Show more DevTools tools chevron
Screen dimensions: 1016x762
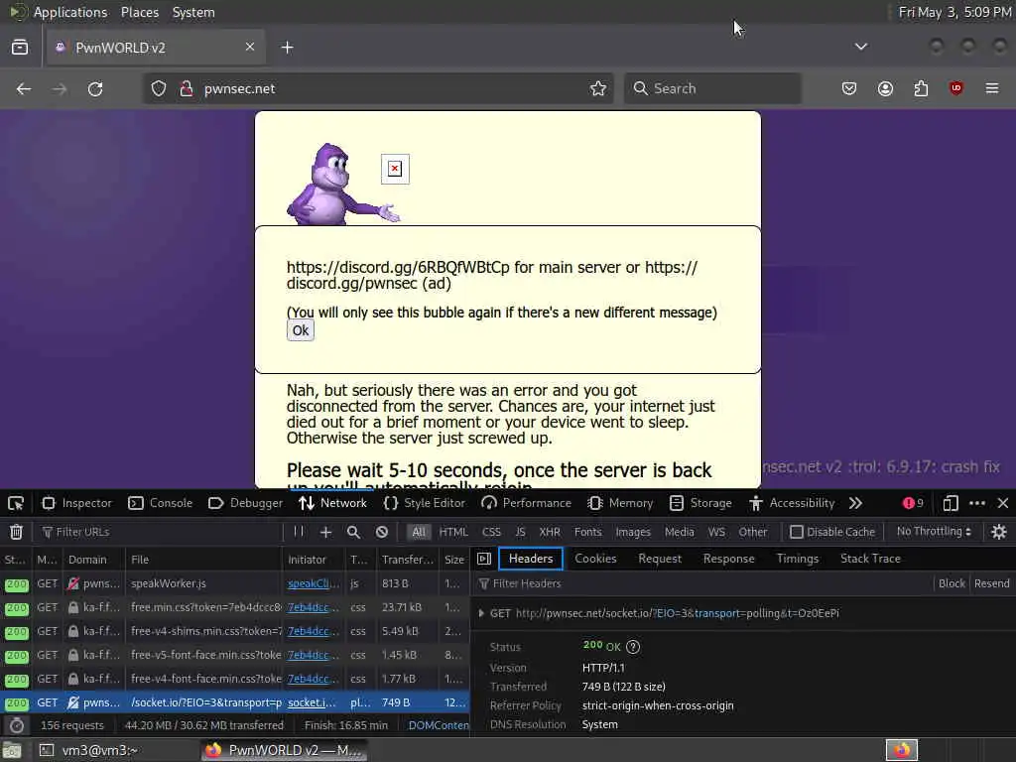[x=856, y=503]
